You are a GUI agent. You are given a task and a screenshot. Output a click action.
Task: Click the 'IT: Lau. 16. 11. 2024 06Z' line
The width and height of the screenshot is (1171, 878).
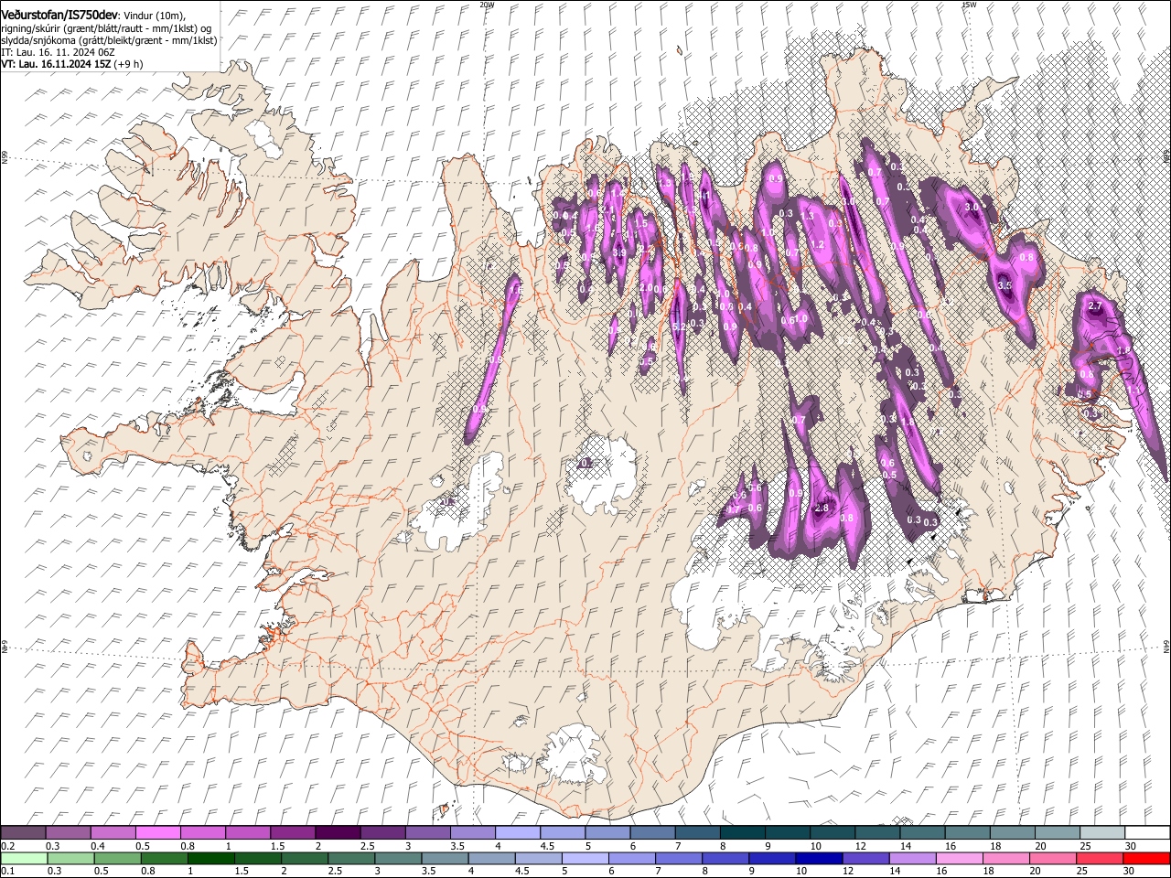pos(58,52)
